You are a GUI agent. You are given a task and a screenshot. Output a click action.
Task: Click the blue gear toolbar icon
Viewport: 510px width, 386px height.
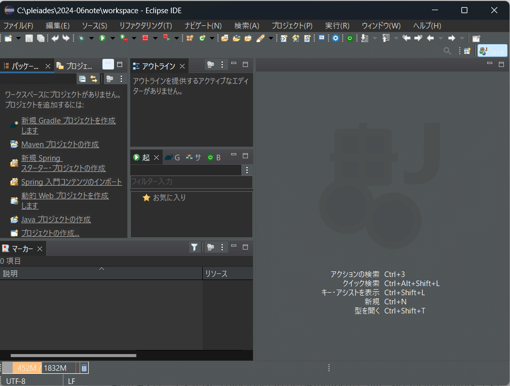tap(336, 39)
